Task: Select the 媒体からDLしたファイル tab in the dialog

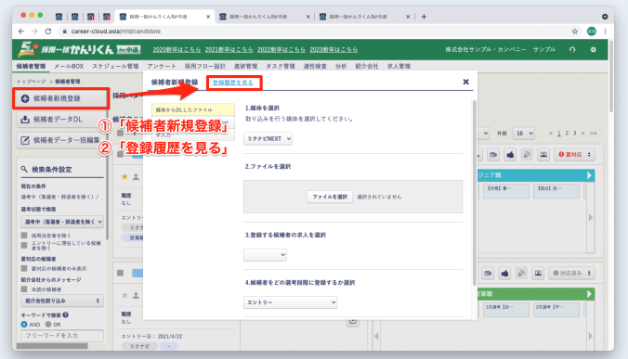Action: (x=193, y=109)
